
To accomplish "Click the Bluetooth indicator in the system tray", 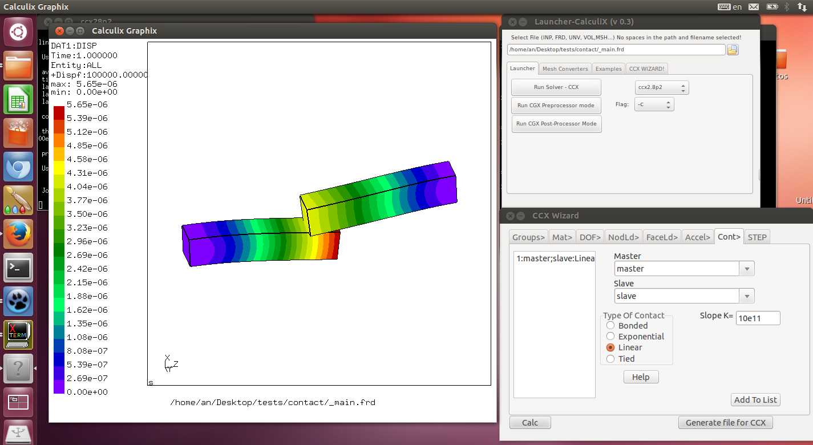I will coord(787,6).
